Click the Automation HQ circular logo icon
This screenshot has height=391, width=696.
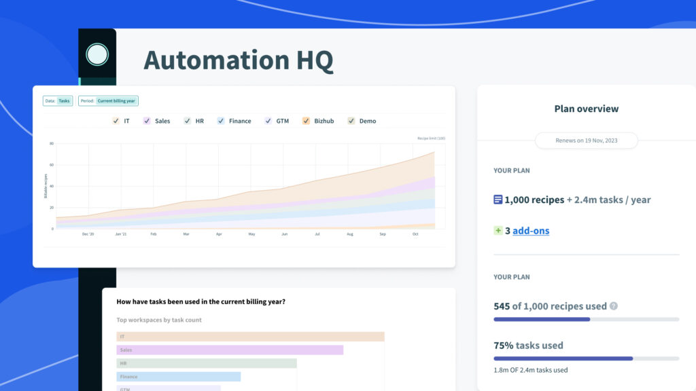[x=97, y=53]
